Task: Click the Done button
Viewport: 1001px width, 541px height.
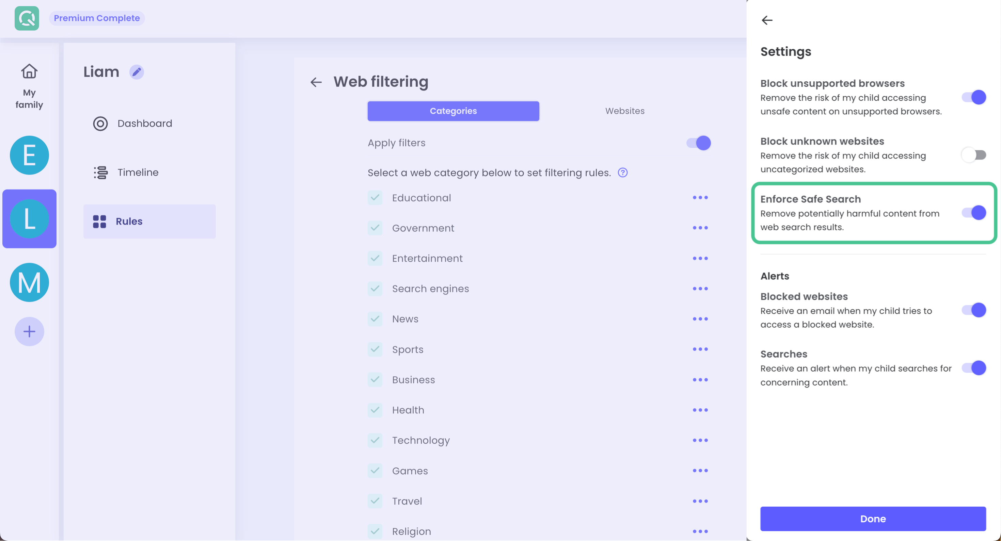Action: point(873,519)
